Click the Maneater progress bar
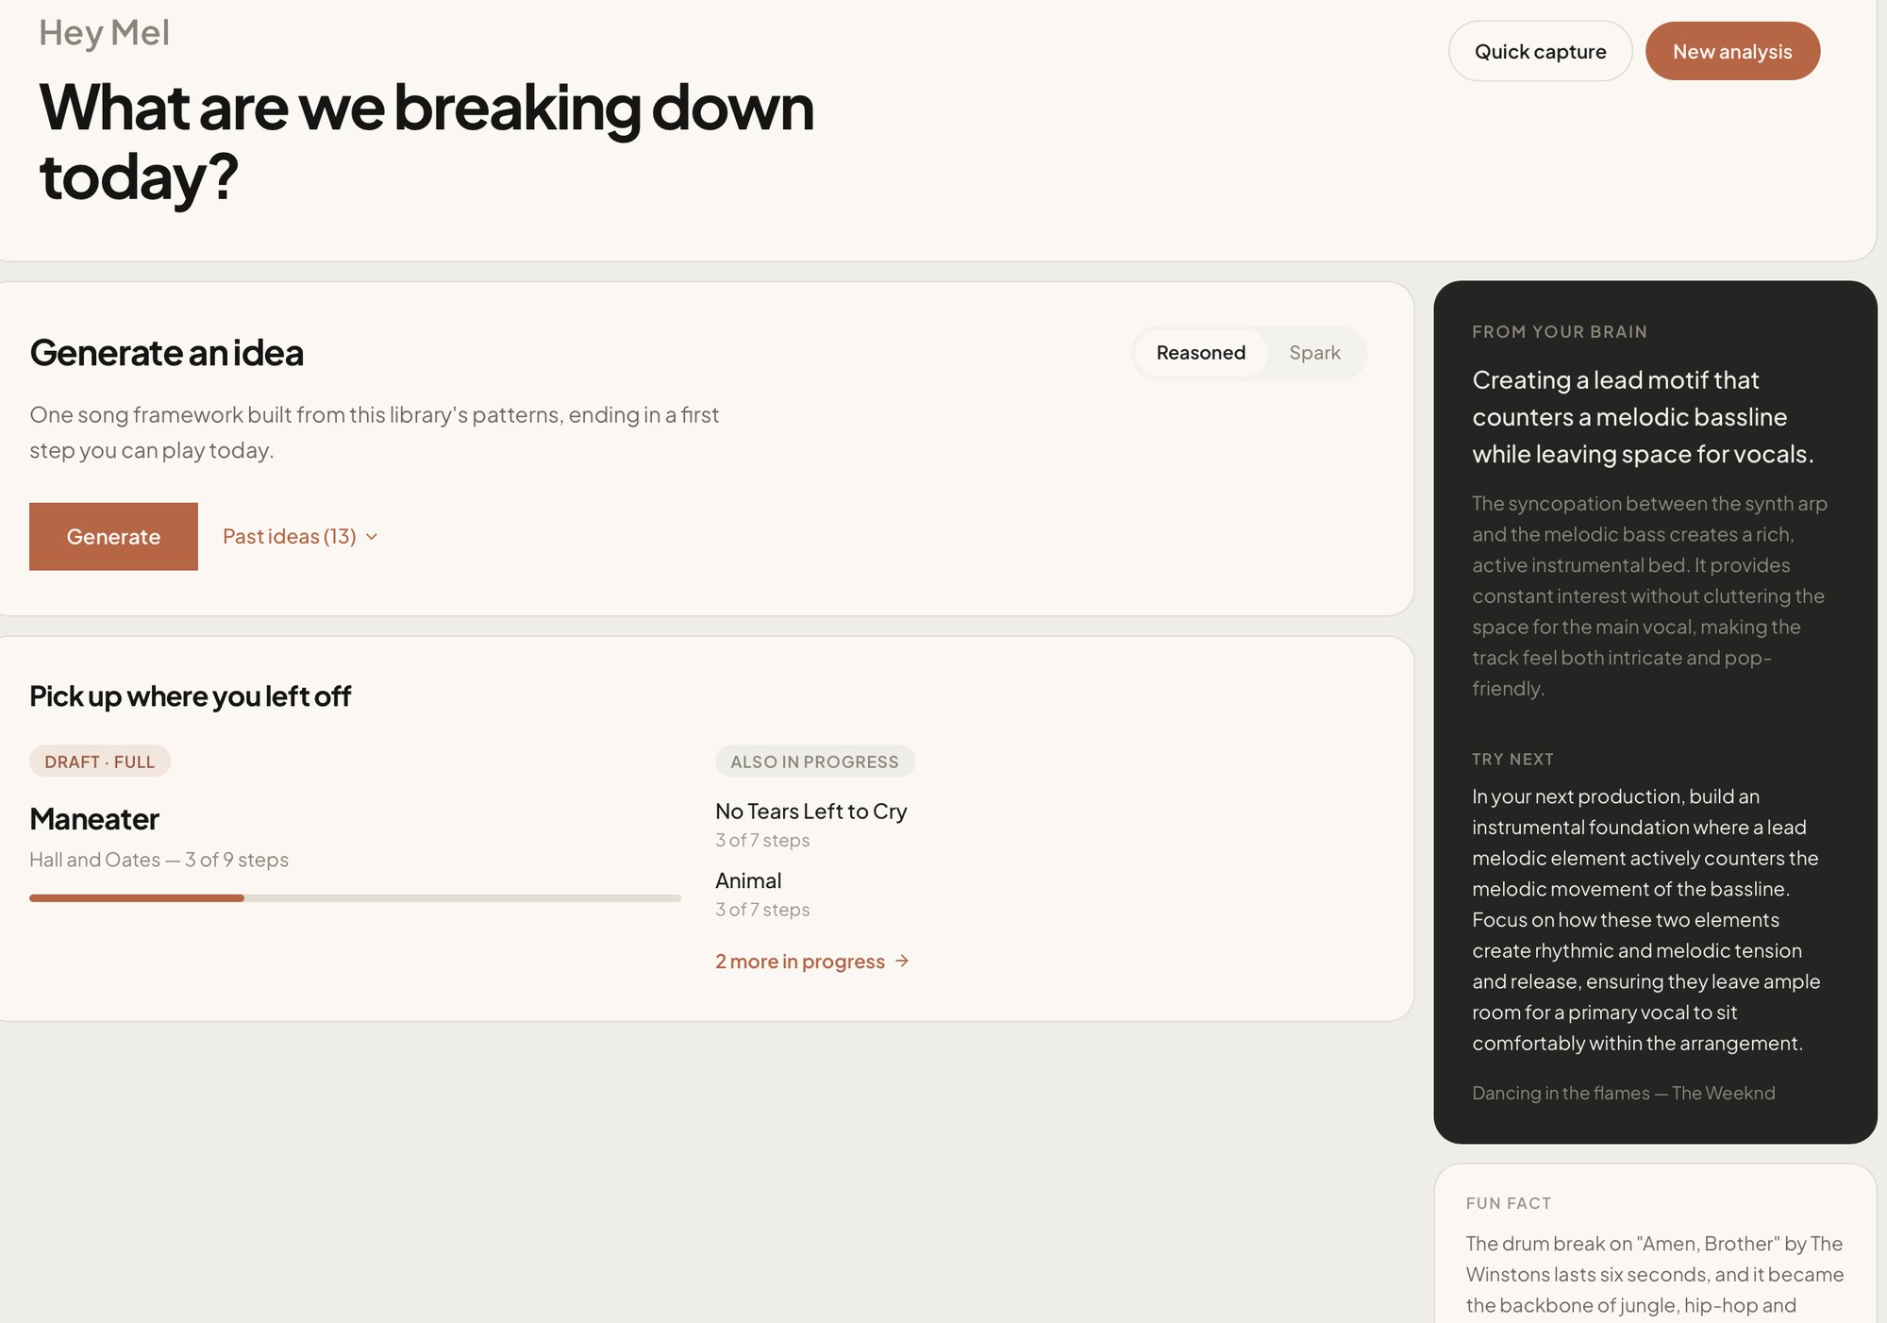Image resolution: width=1887 pixels, height=1323 pixels. point(355,898)
